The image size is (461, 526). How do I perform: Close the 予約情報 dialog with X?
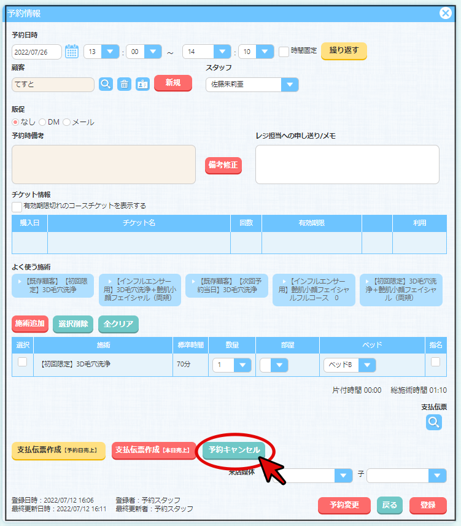(446, 13)
